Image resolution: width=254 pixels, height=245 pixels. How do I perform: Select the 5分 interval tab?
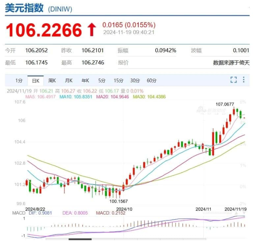click(x=102, y=80)
